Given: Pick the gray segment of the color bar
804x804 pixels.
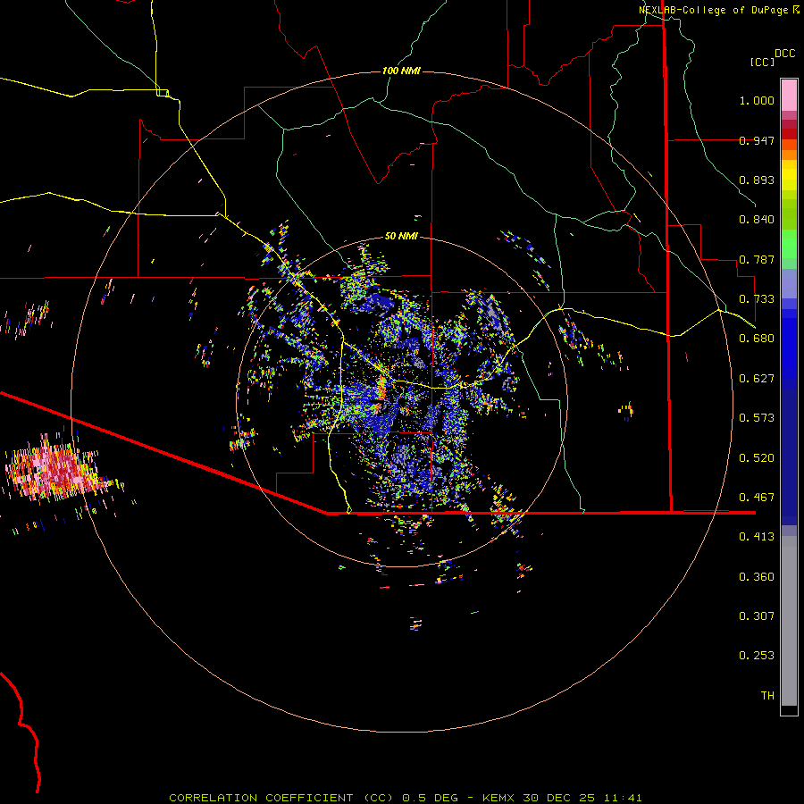Looking at the screenshot, I should (x=789, y=621).
